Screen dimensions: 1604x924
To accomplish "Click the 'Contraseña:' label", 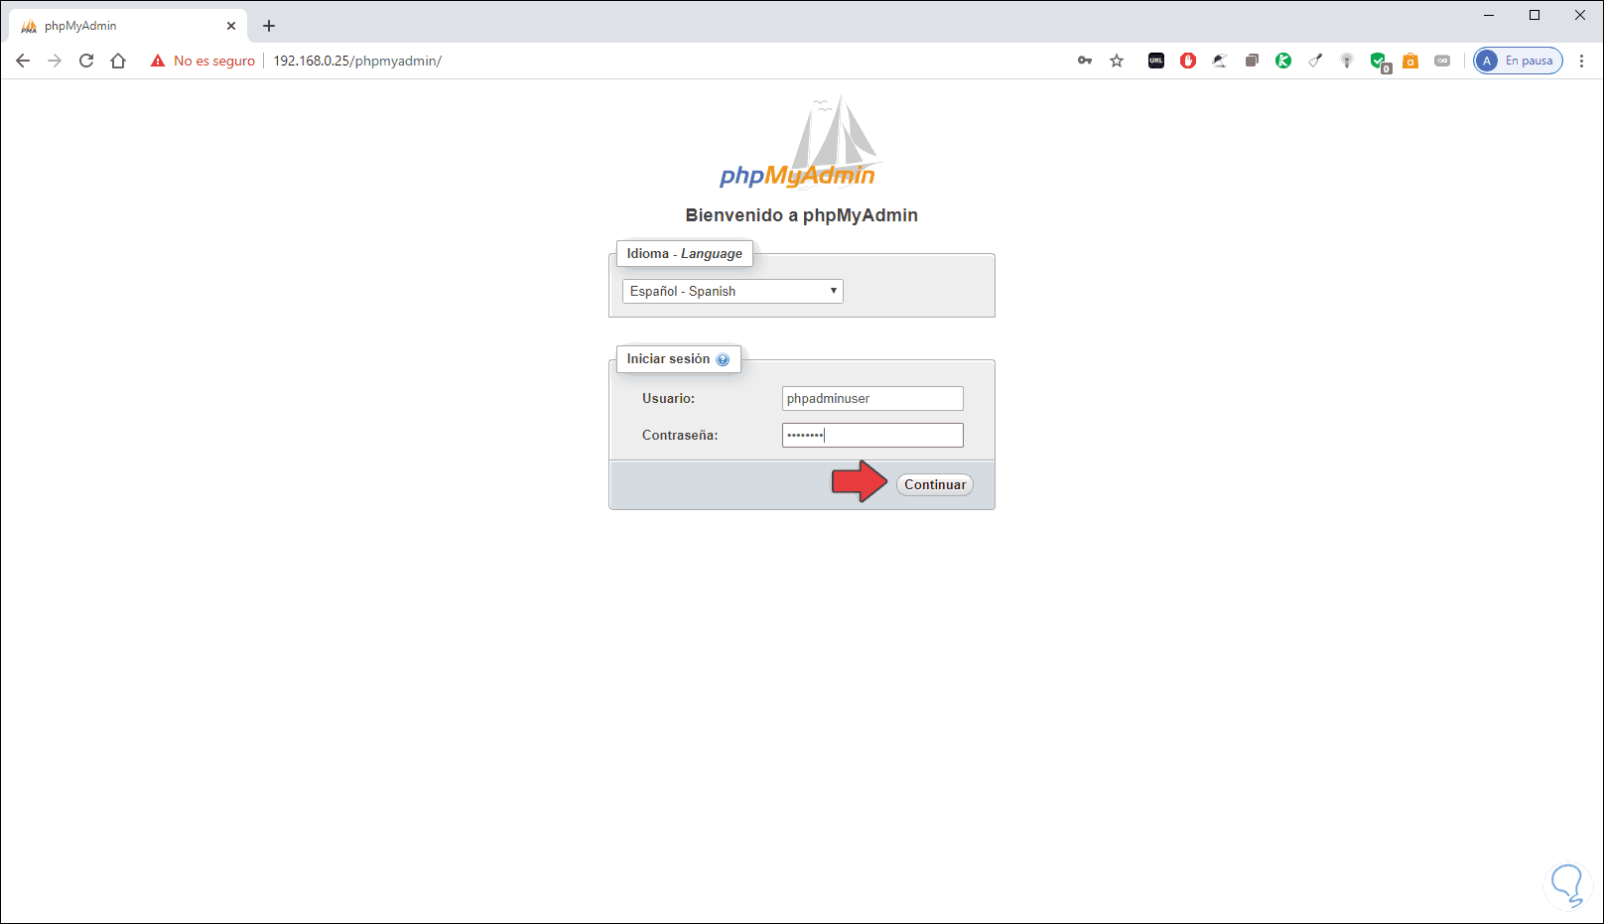I will click(x=680, y=435).
